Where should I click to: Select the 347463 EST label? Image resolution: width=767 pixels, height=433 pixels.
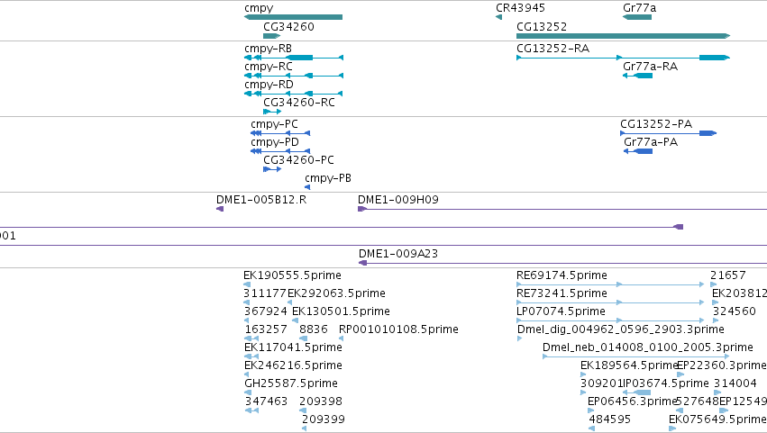point(266,401)
